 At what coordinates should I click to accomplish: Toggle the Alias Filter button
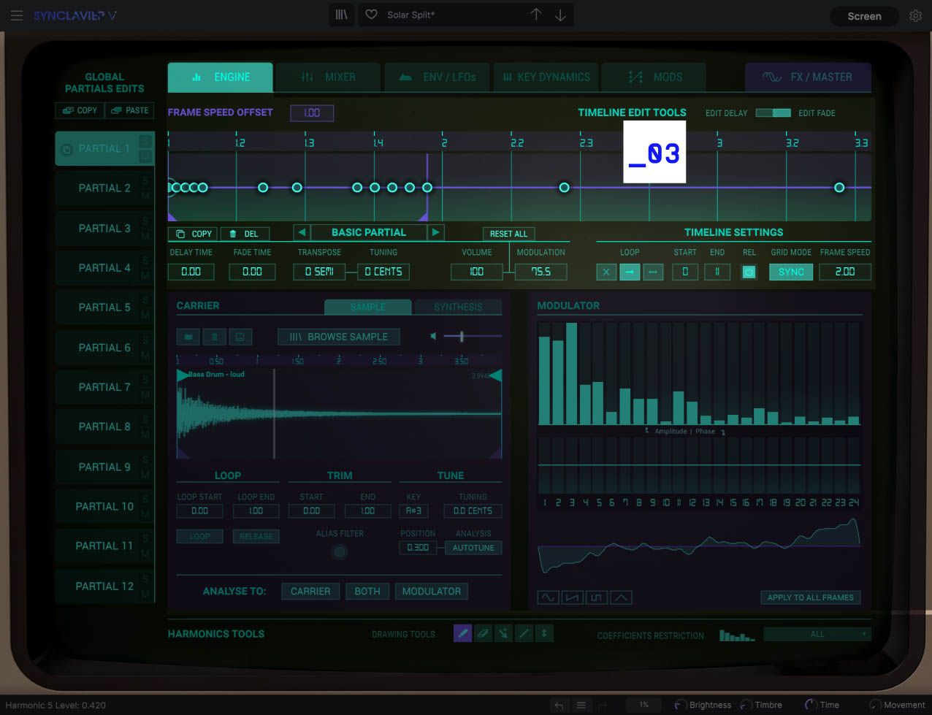tap(339, 552)
